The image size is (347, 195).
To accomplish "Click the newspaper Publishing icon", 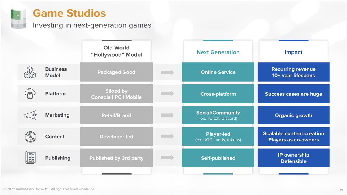I will point(30,158).
